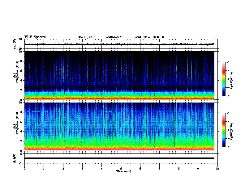The image size is (245, 189).
Task: Click the time axis tick label '0'
Action: (24, 169)
